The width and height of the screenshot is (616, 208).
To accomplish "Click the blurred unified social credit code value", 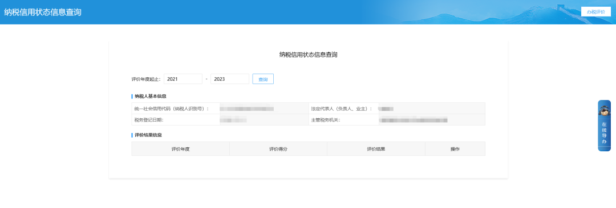I will click(x=247, y=109).
